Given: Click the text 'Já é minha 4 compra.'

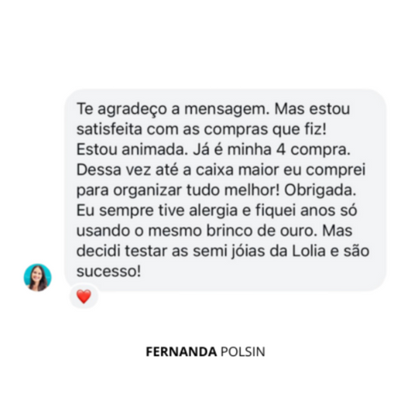Looking at the screenshot, I should pos(271,150).
